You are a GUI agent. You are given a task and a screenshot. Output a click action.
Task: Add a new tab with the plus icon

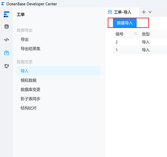click(x=144, y=12)
